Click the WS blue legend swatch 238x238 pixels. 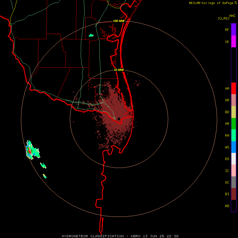click(x=234, y=147)
